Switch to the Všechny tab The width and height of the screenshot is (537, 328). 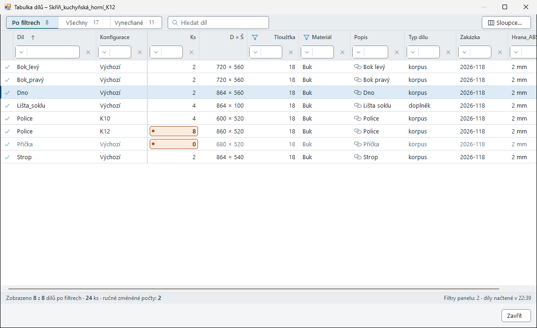click(x=84, y=23)
